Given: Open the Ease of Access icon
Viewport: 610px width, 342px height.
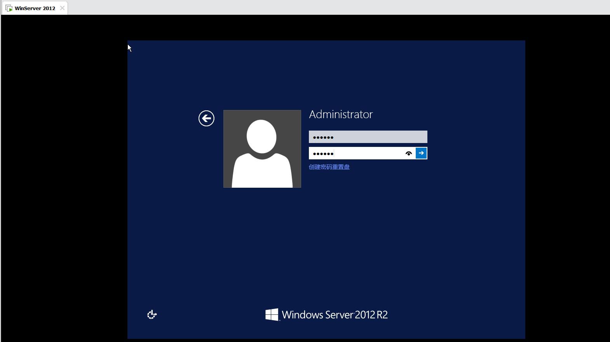Looking at the screenshot, I should point(152,314).
